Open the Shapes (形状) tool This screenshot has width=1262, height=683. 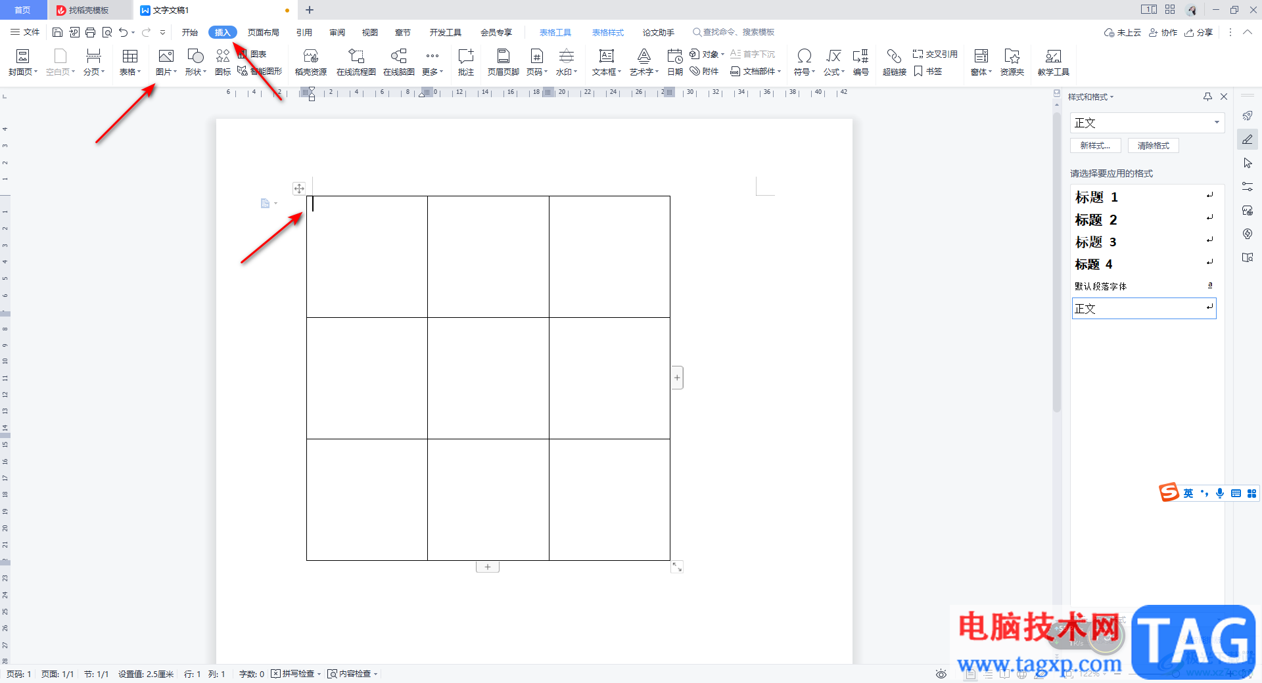pos(195,62)
